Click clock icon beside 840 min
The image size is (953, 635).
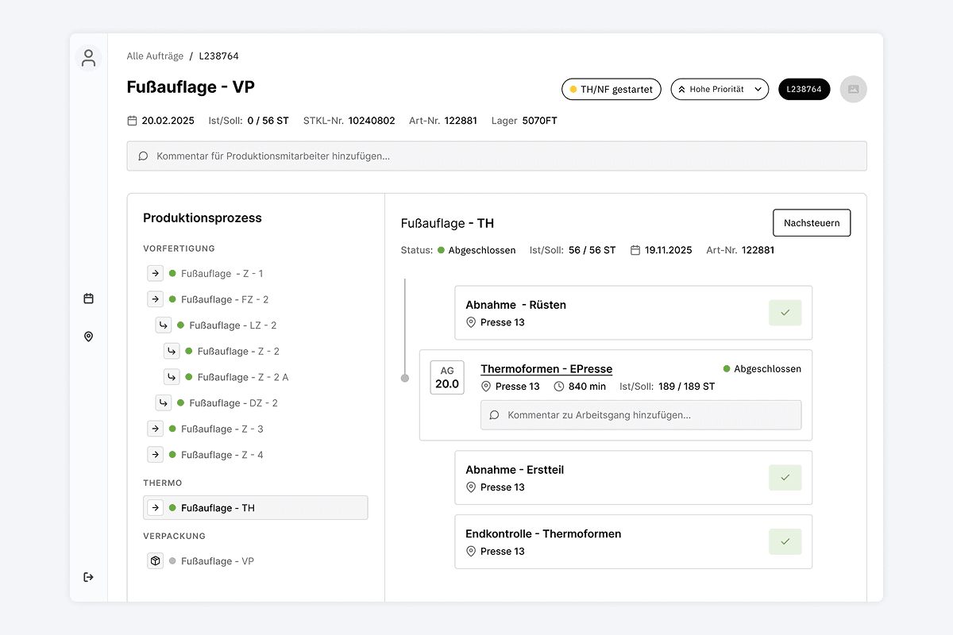(558, 387)
